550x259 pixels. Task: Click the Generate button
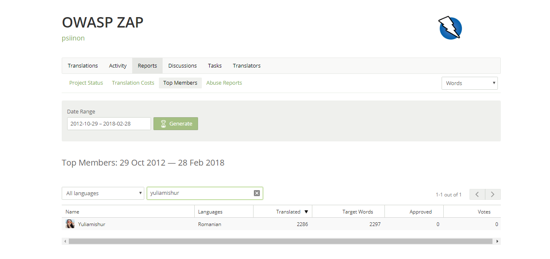pyautogui.click(x=176, y=123)
